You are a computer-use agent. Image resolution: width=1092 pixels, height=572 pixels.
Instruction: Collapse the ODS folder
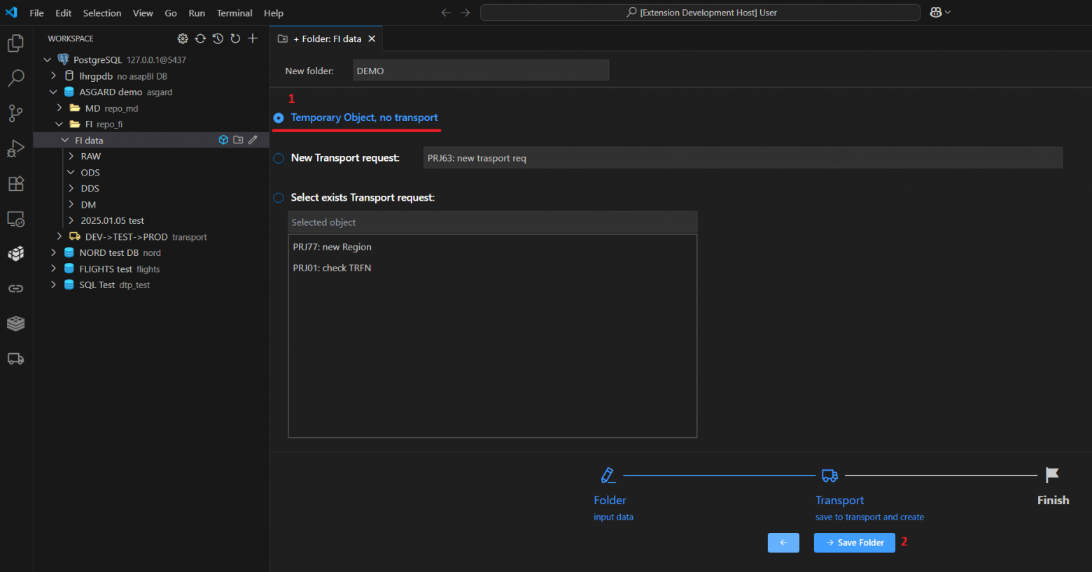point(71,172)
